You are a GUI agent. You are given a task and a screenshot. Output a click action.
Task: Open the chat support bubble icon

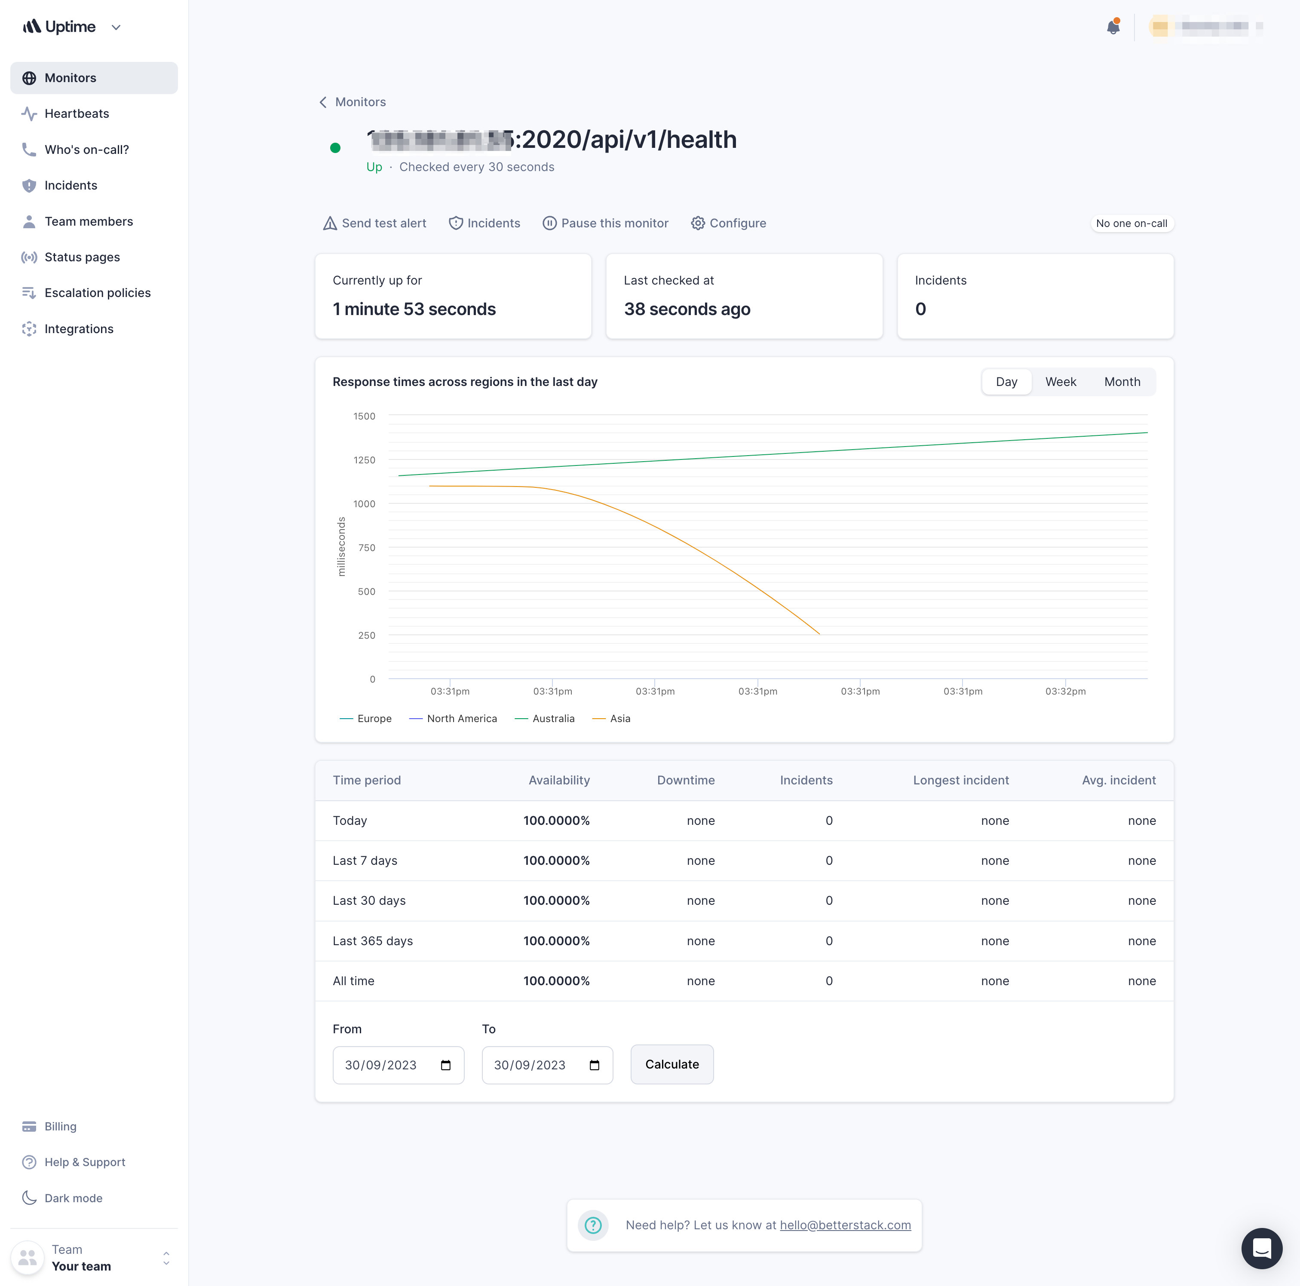click(x=1261, y=1248)
